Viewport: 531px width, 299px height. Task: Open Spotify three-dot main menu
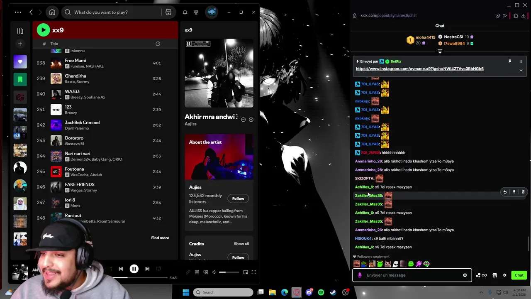(18, 12)
